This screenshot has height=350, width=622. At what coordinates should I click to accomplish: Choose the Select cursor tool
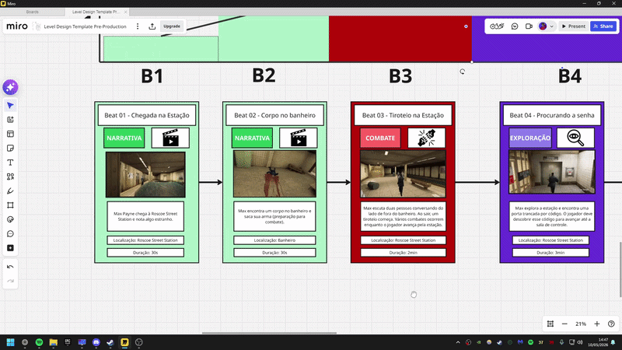10,106
